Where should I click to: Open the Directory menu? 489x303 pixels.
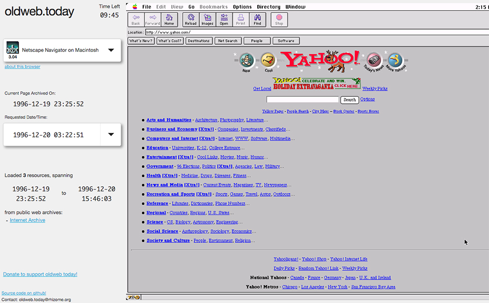(268, 7)
